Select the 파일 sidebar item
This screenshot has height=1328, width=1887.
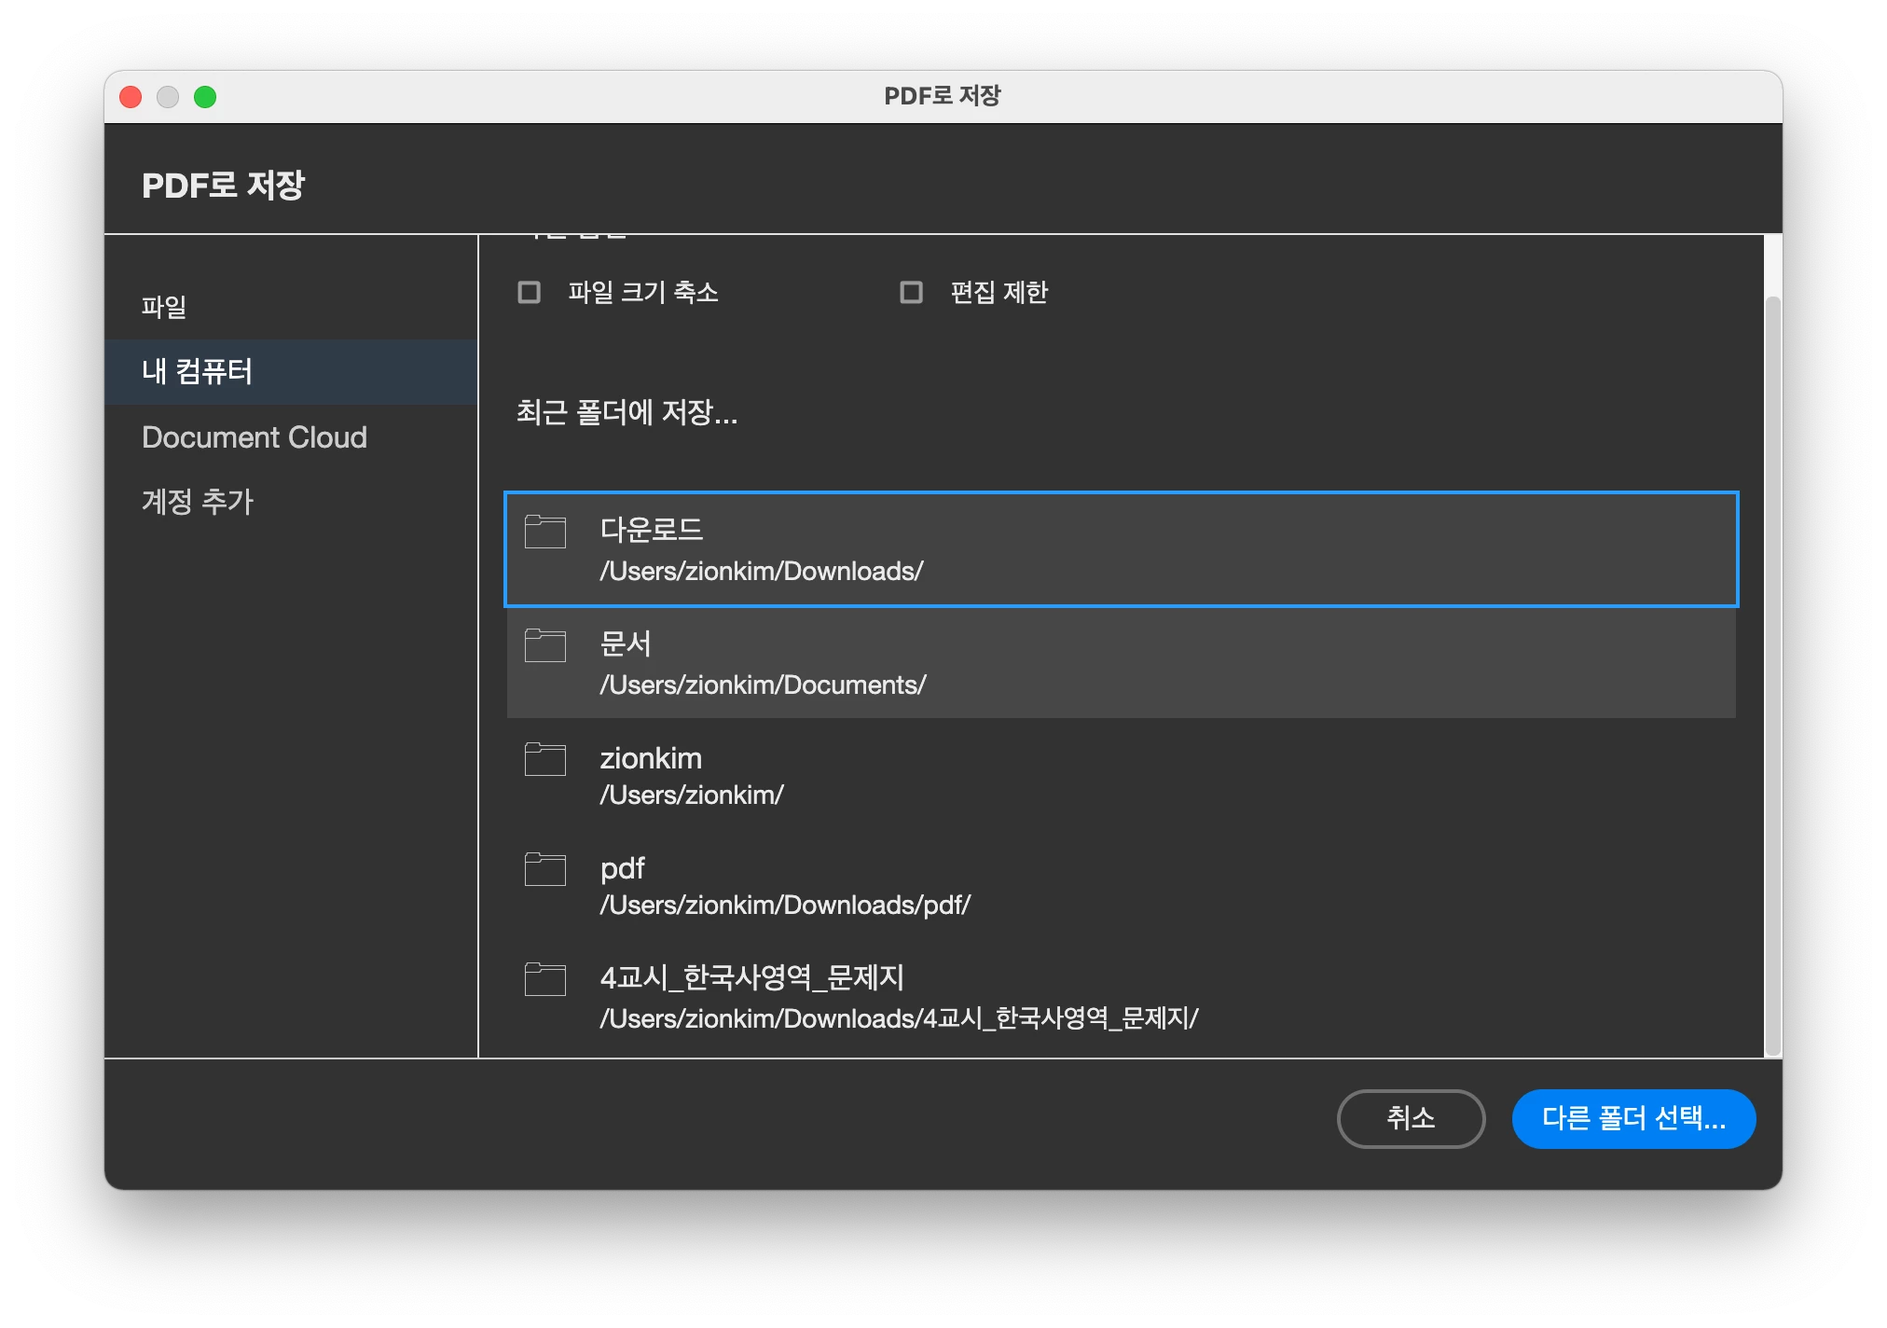[x=164, y=307]
